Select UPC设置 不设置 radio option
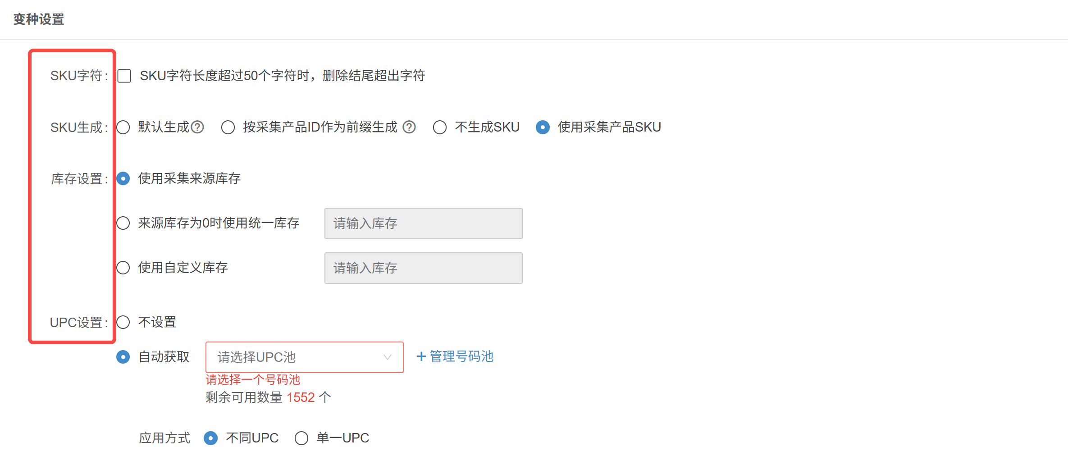1068x465 pixels. tap(123, 322)
